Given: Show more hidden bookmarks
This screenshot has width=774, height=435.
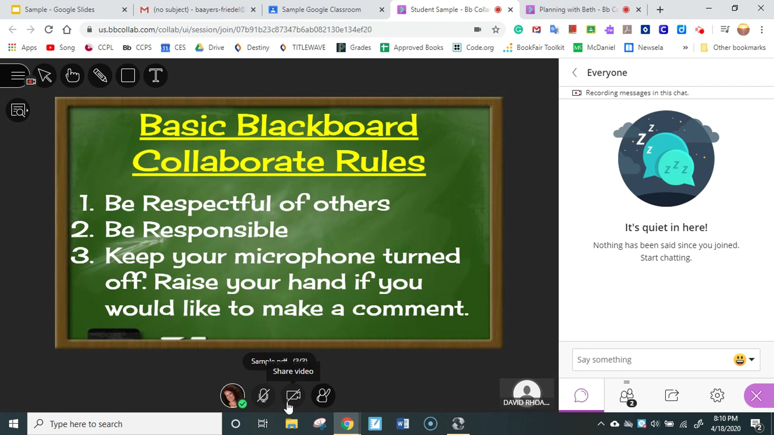Looking at the screenshot, I should (x=685, y=48).
